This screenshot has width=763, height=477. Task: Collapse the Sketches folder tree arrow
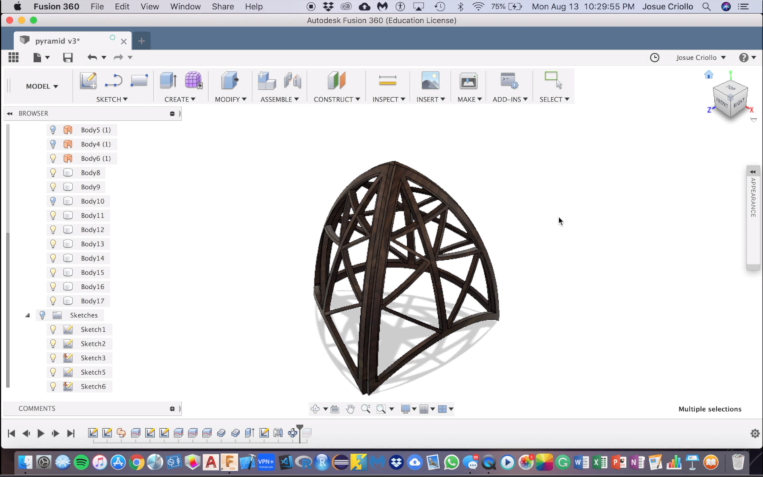28,315
